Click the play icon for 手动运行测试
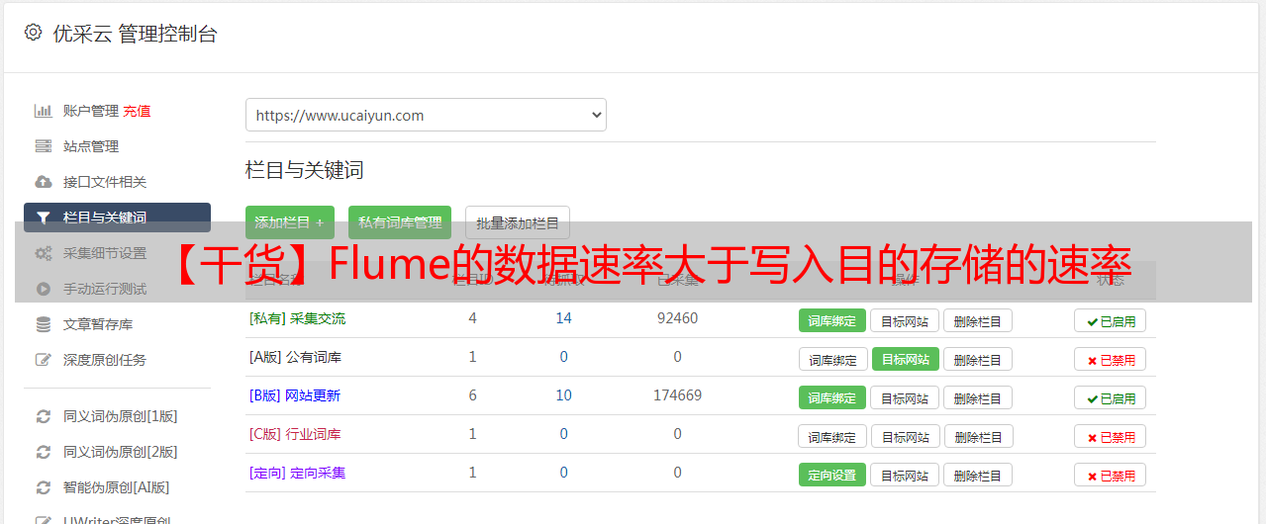Image resolution: width=1266 pixels, height=524 pixels. point(43,289)
